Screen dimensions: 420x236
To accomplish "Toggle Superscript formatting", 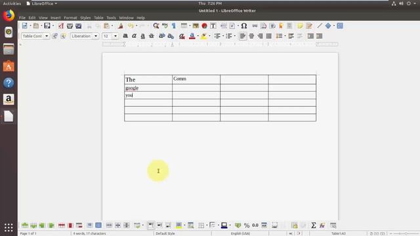I will coord(162,36).
